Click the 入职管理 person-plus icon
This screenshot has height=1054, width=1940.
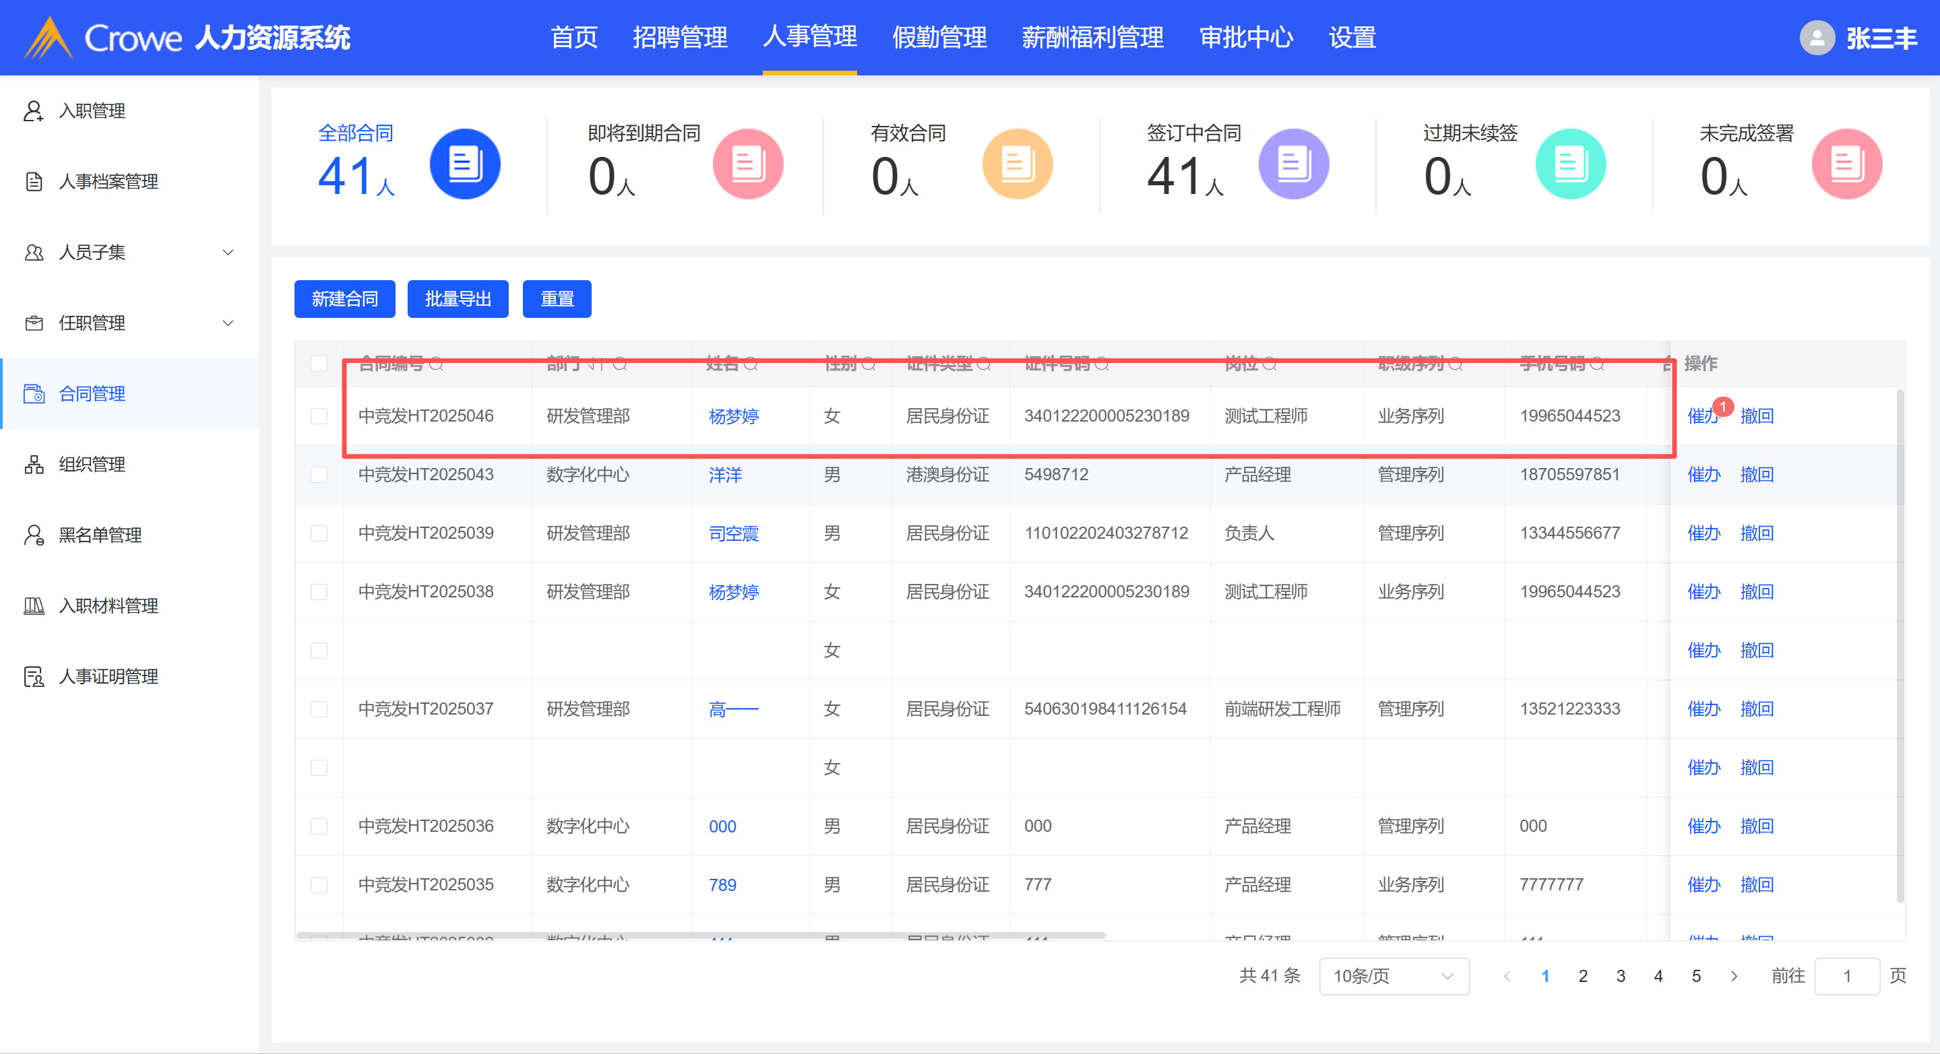click(33, 110)
